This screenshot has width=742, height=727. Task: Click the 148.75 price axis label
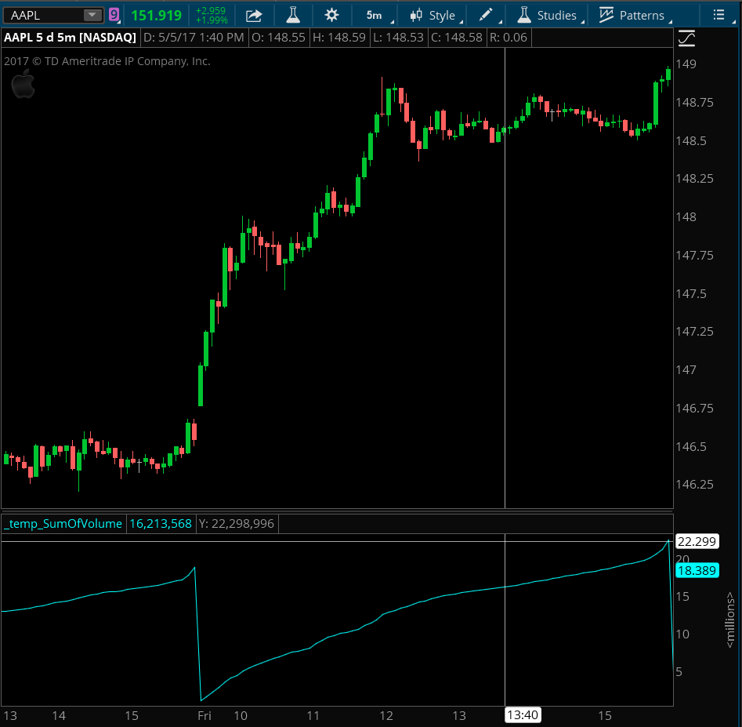click(x=694, y=102)
